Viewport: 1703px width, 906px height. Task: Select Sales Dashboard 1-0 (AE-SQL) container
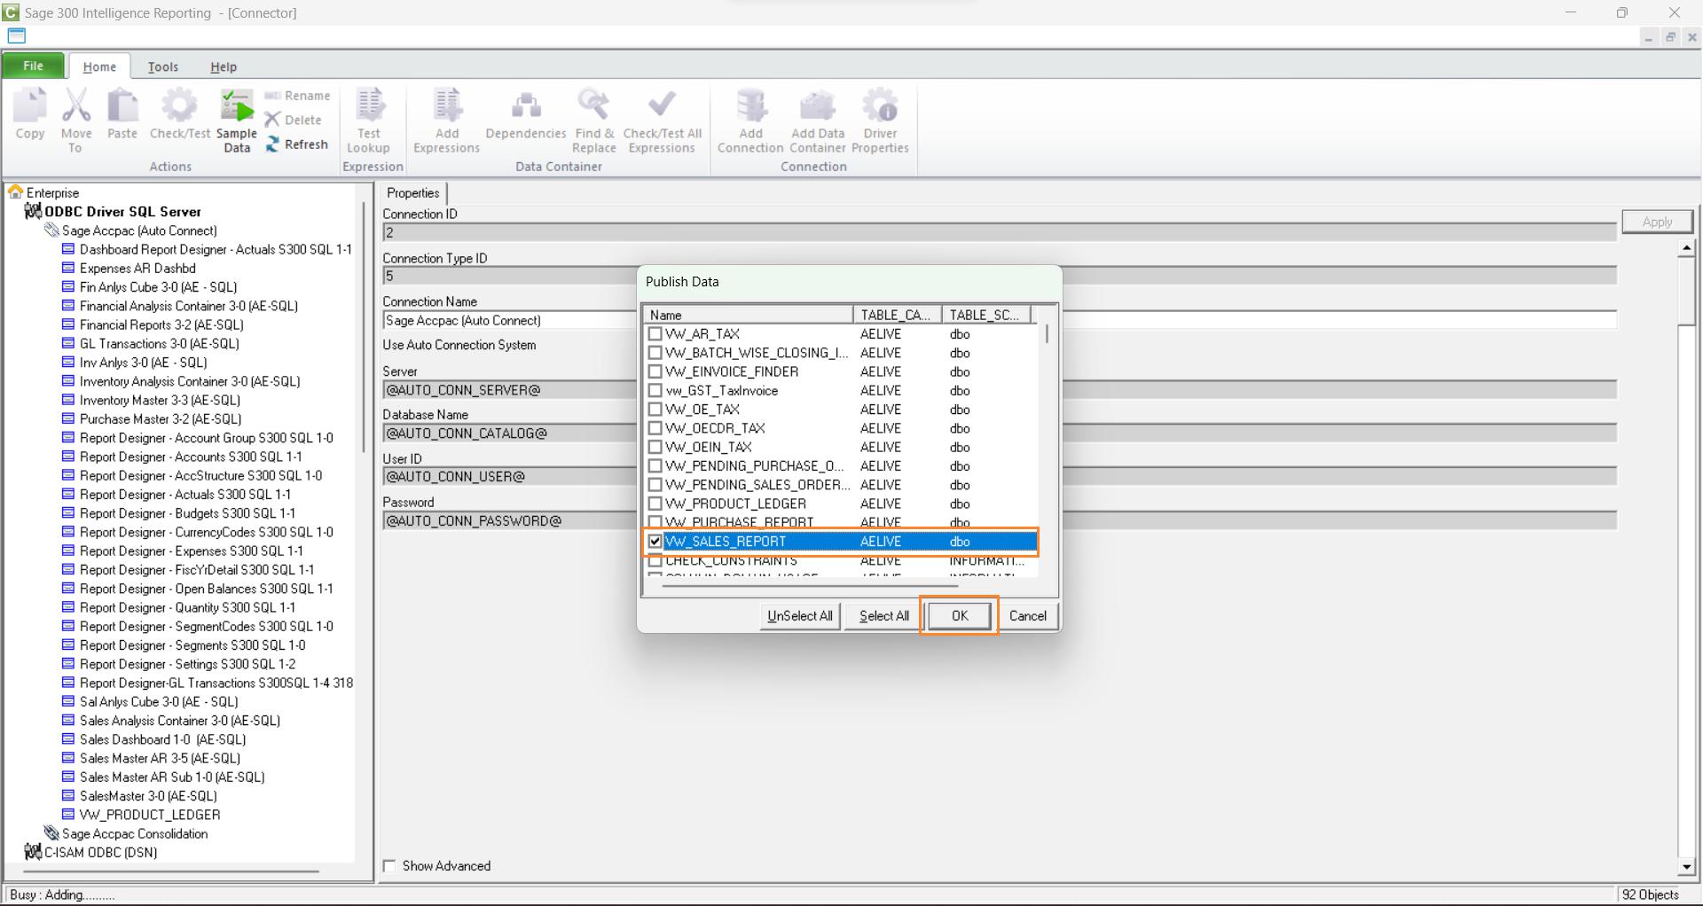[163, 739]
